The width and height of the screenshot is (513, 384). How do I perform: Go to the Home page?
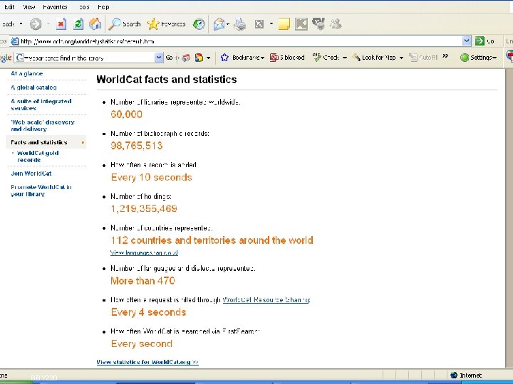(x=95, y=24)
